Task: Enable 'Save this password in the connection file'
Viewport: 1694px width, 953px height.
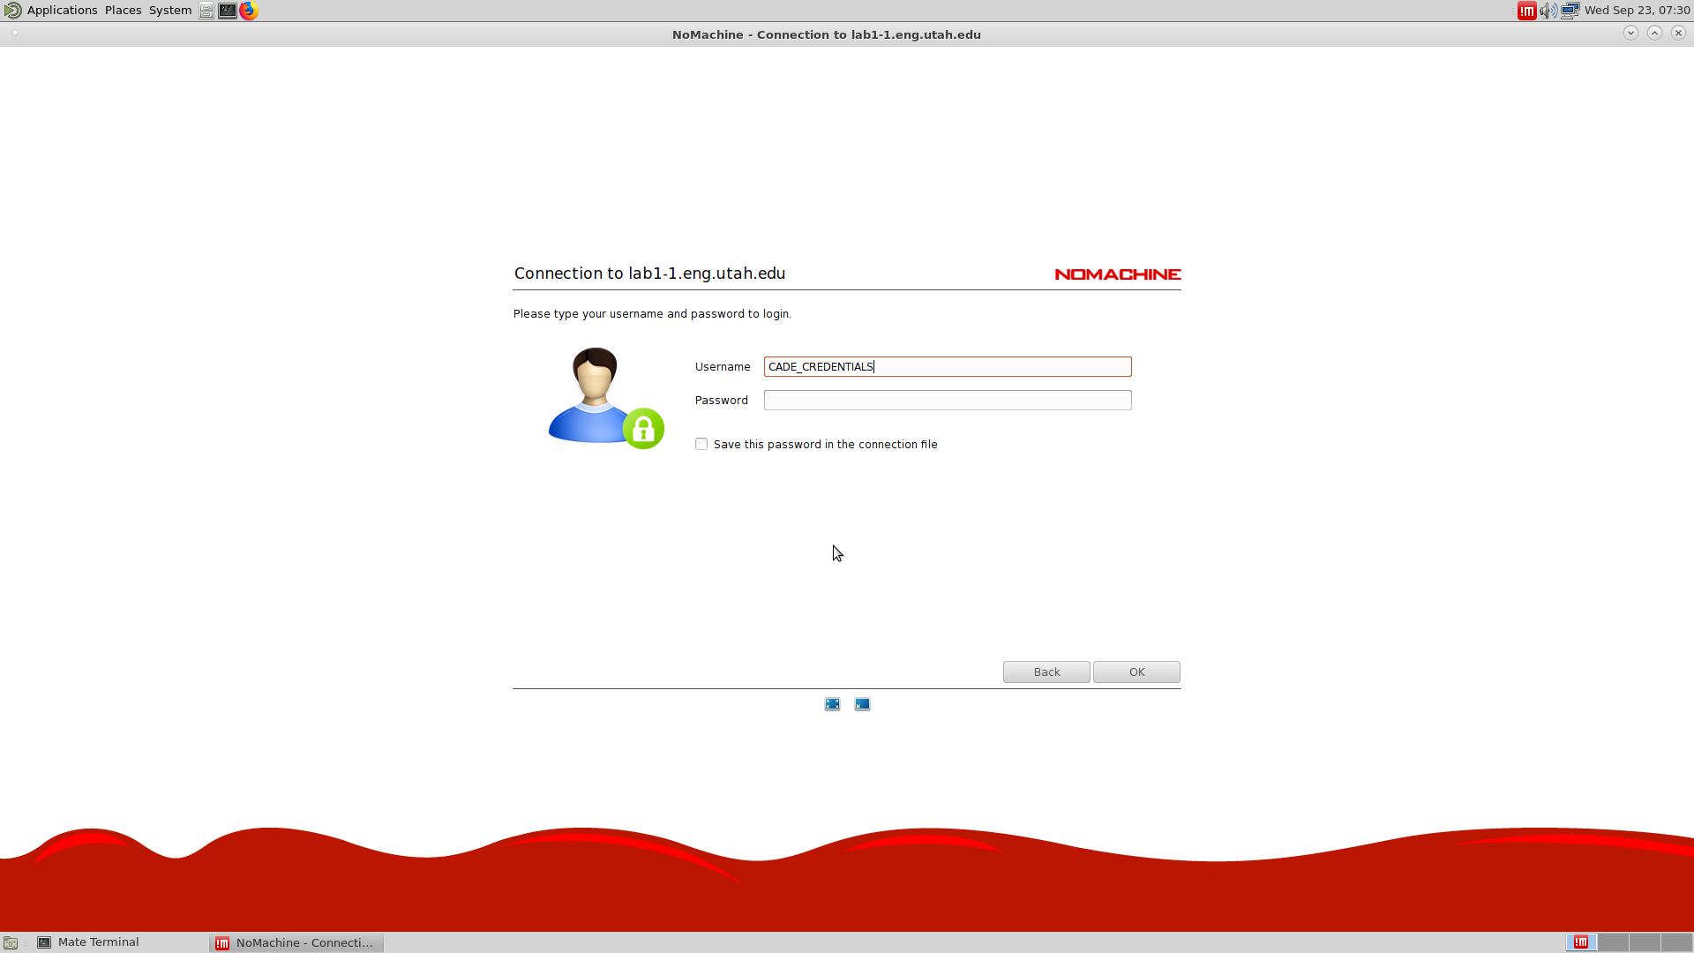Action: [x=701, y=444]
